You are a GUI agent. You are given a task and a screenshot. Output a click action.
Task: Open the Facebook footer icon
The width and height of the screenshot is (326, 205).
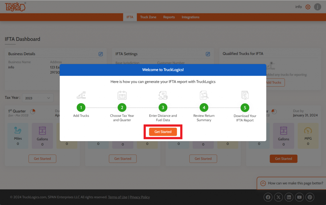click(x=268, y=197)
